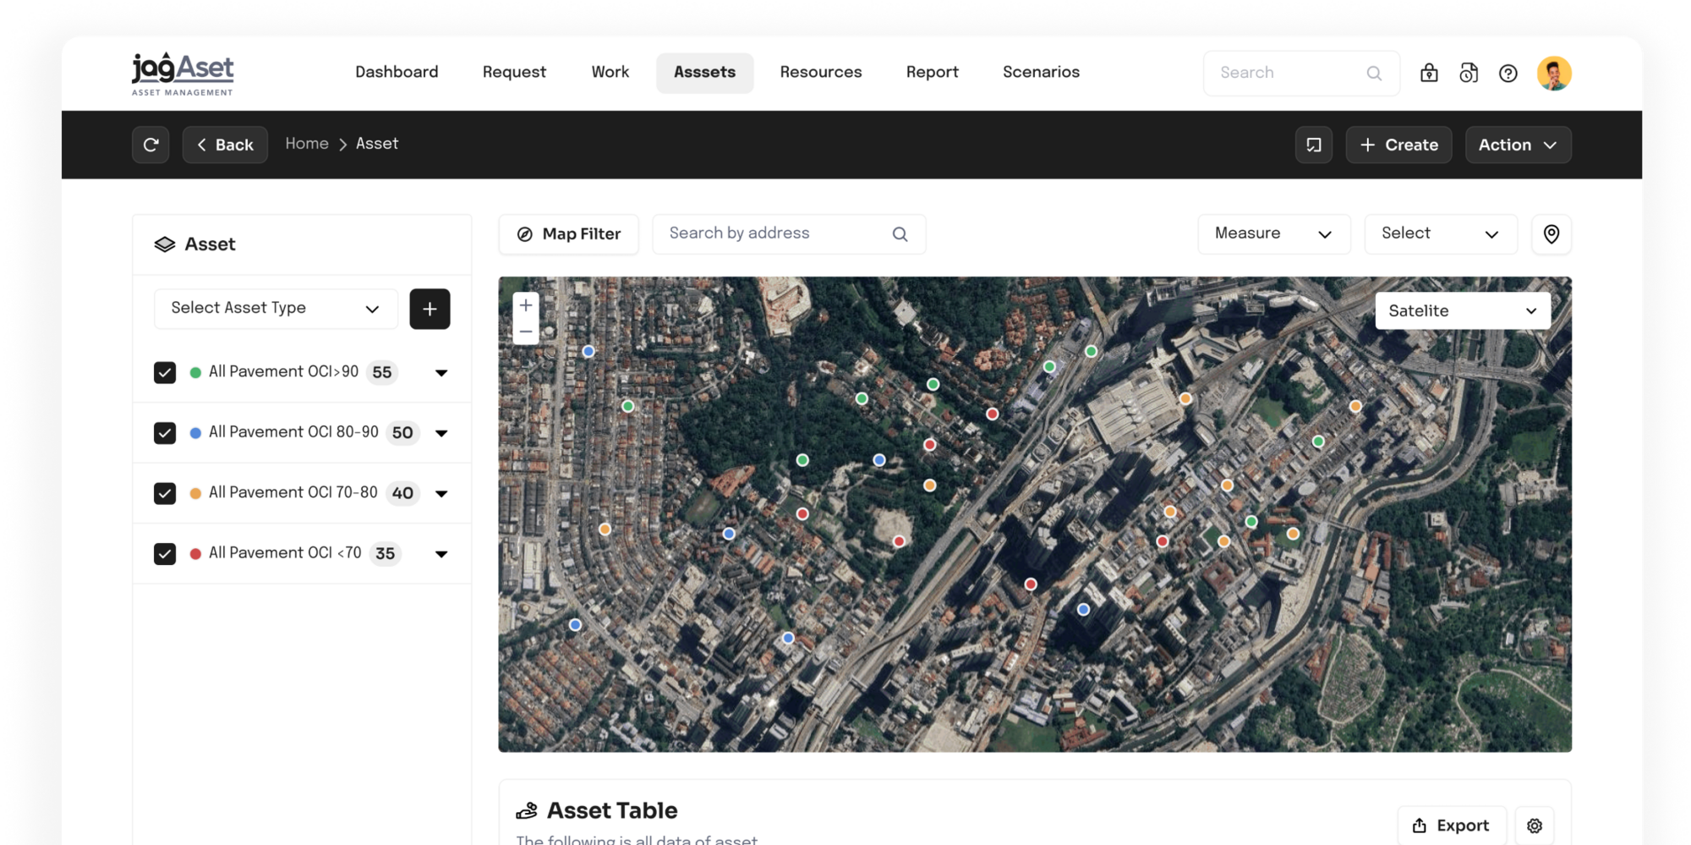Go to the Dashboard tab
Screen dimensions: 1691x845
(397, 73)
